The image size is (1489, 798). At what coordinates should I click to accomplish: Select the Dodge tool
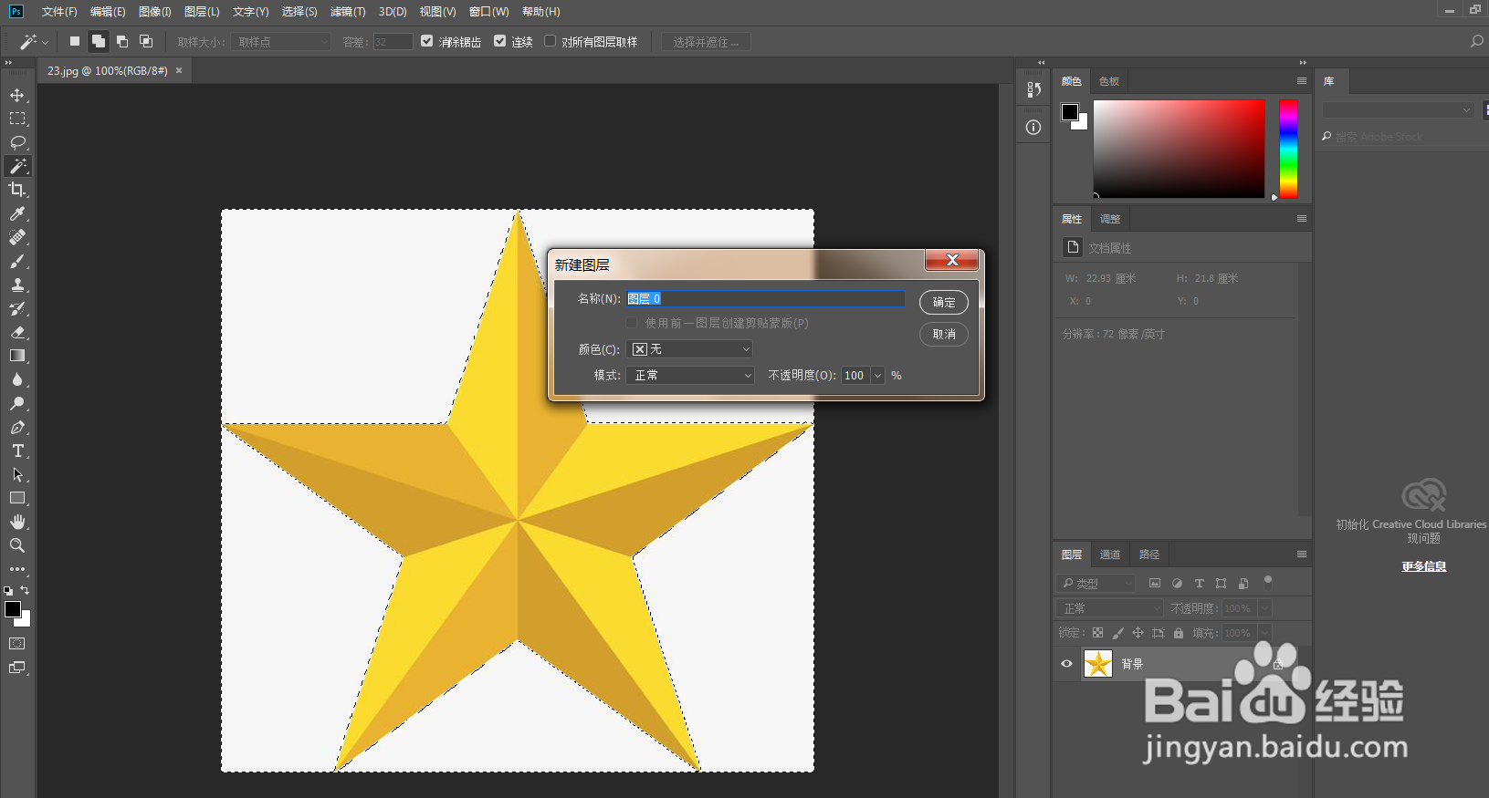pyautogui.click(x=17, y=403)
